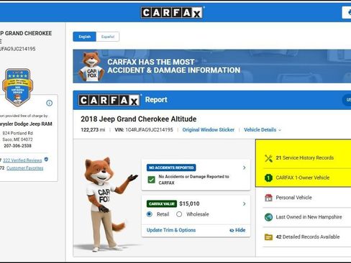Click dealer phone number 207-306-2538
The height and width of the screenshot is (263, 351).
pyautogui.click(x=17, y=146)
